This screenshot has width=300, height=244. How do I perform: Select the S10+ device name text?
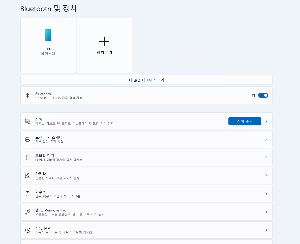[x=48, y=49]
